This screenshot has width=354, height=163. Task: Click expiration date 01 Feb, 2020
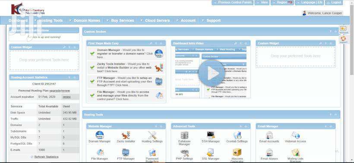[x=47, y=97]
